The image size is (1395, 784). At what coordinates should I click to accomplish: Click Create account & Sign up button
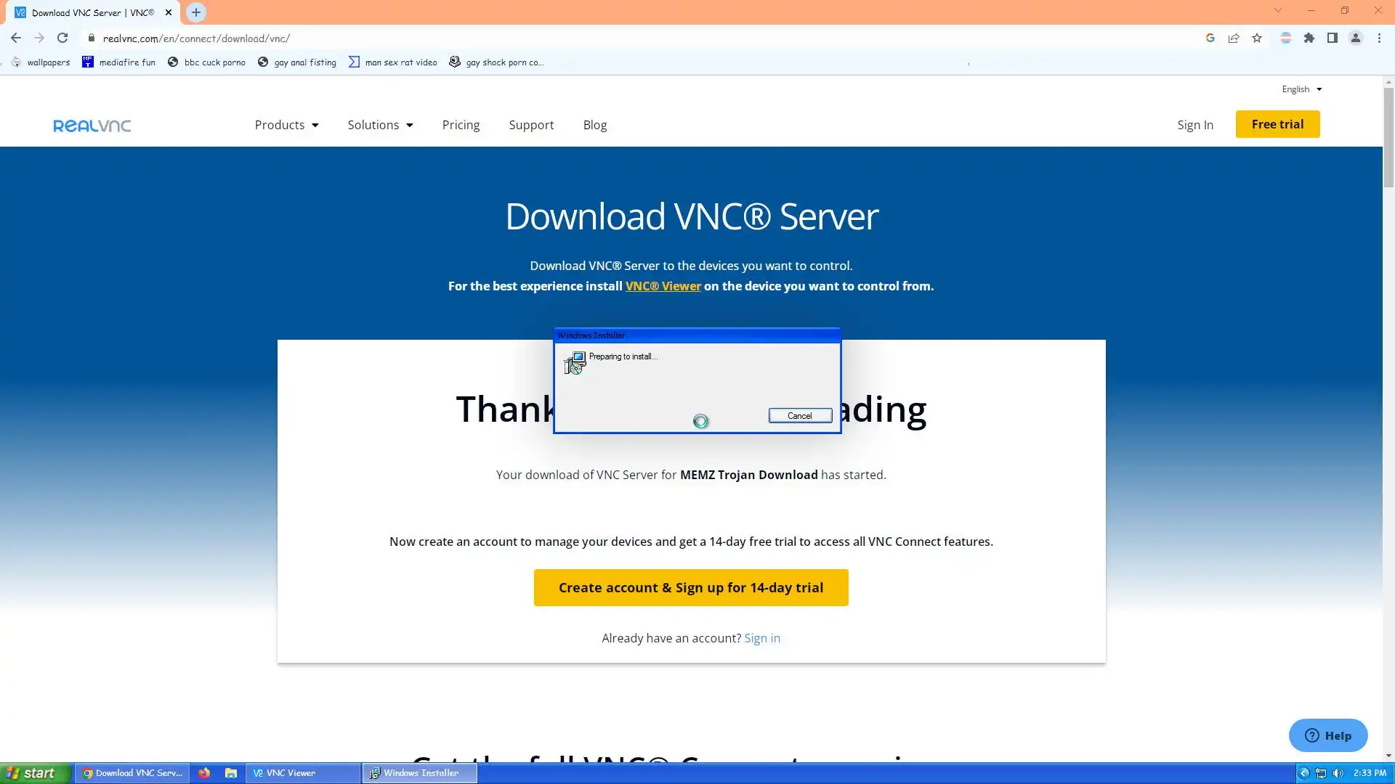[691, 588]
